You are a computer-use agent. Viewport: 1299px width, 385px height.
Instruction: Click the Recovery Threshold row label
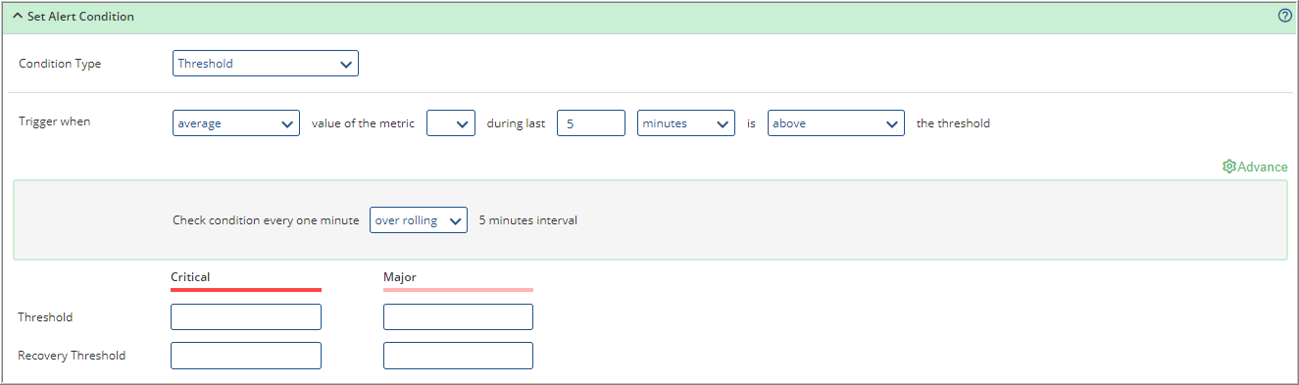pos(72,356)
